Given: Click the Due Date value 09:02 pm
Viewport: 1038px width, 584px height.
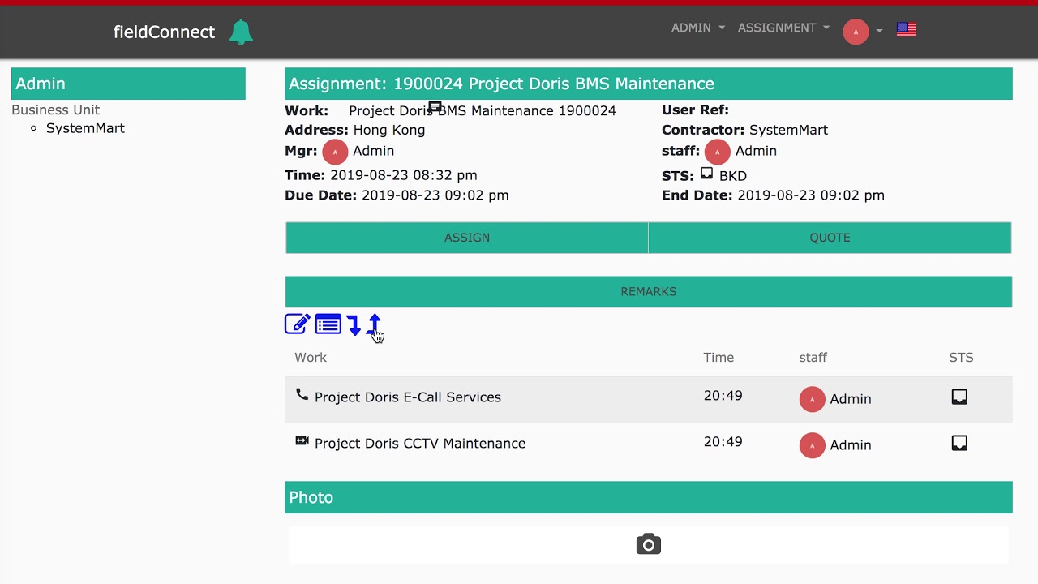Looking at the screenshot, I should pos(435,195).
